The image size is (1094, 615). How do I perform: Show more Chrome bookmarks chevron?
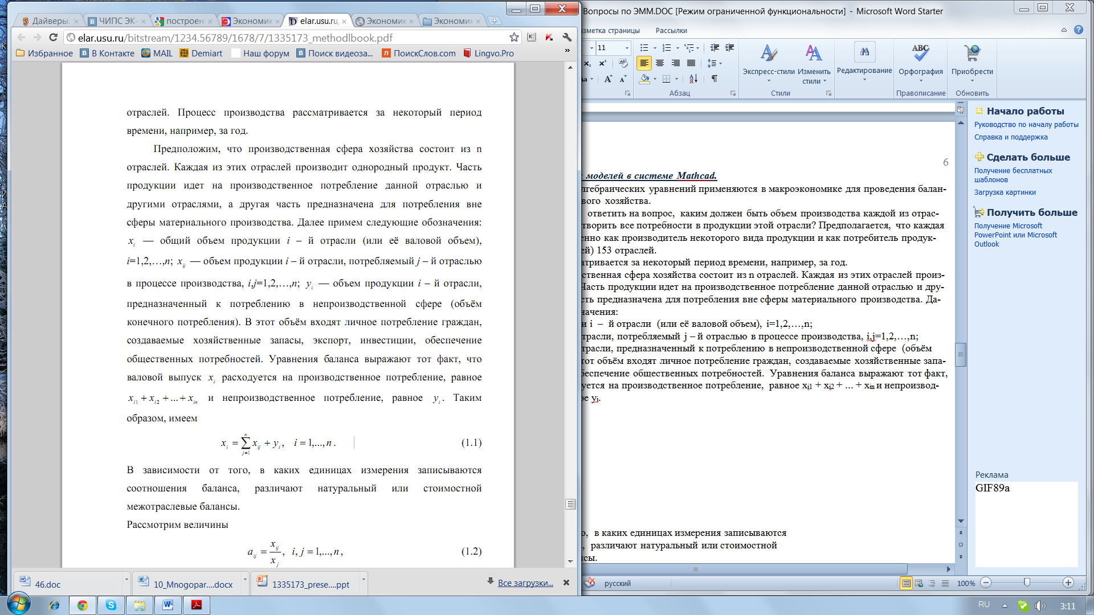point(568,51)
